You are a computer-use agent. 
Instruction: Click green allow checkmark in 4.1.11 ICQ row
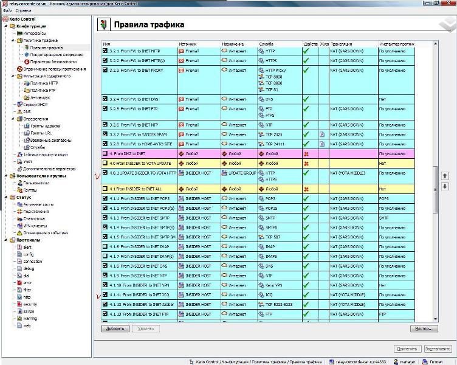(x=306, y=294)
